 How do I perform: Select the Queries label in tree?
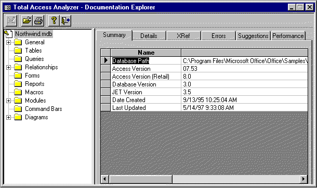[x=34, y=59]
